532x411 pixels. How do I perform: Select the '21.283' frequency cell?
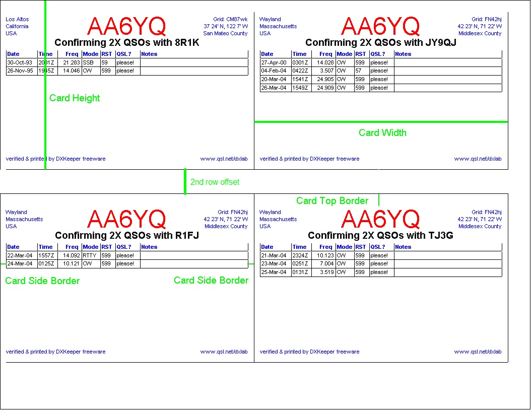[70, 63]
